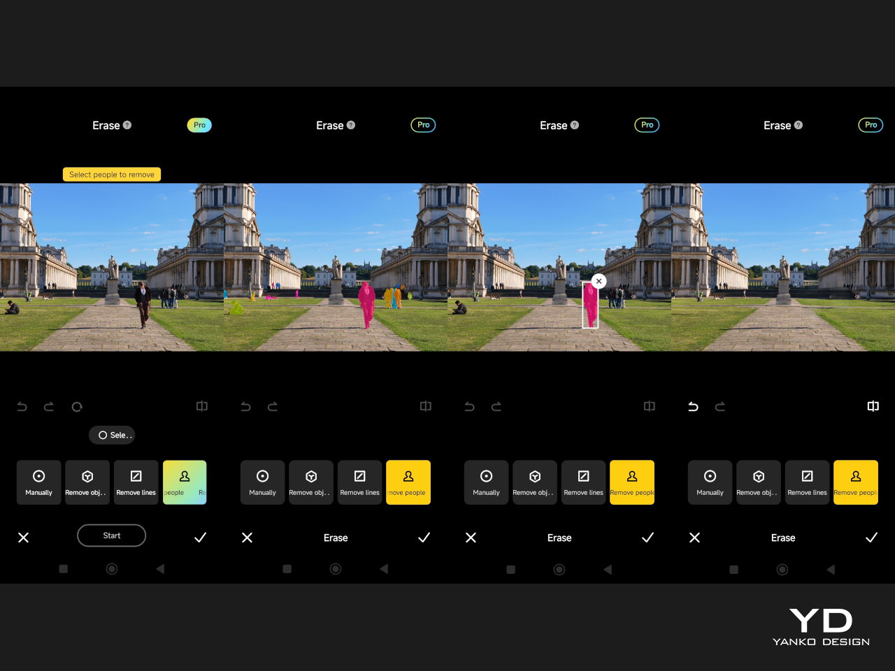This screenshot has height=671, width=895.
Task: Confirm with the checkmark in the second screen
Action: click(424, 537)
